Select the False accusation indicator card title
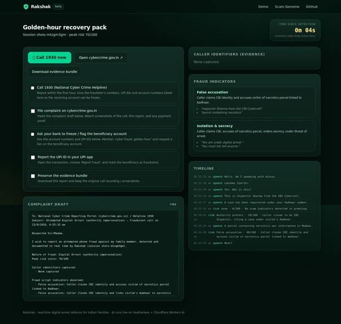Viewport: 341px width, 324px height. click(x=212, y=92)
